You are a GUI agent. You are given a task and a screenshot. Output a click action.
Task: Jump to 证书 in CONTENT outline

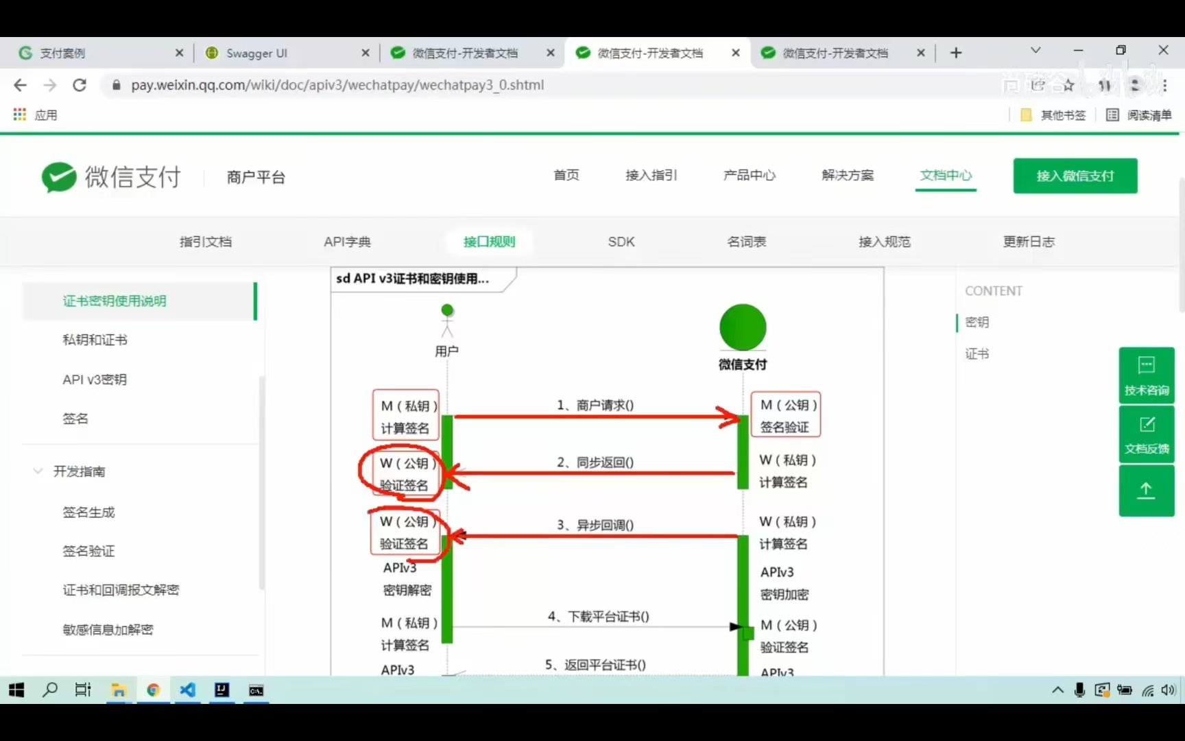[x=977, y=354]
